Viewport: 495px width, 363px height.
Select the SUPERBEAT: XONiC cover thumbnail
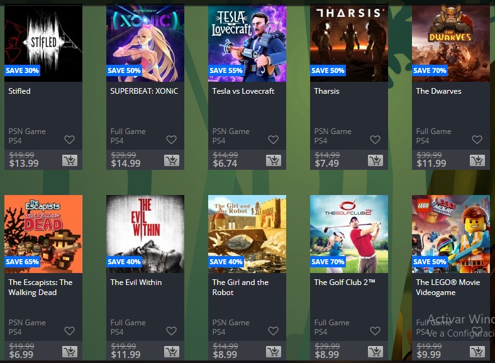145,43
